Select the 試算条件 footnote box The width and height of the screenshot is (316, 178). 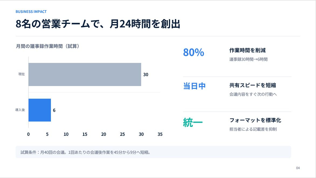click(x=153, y=152)
